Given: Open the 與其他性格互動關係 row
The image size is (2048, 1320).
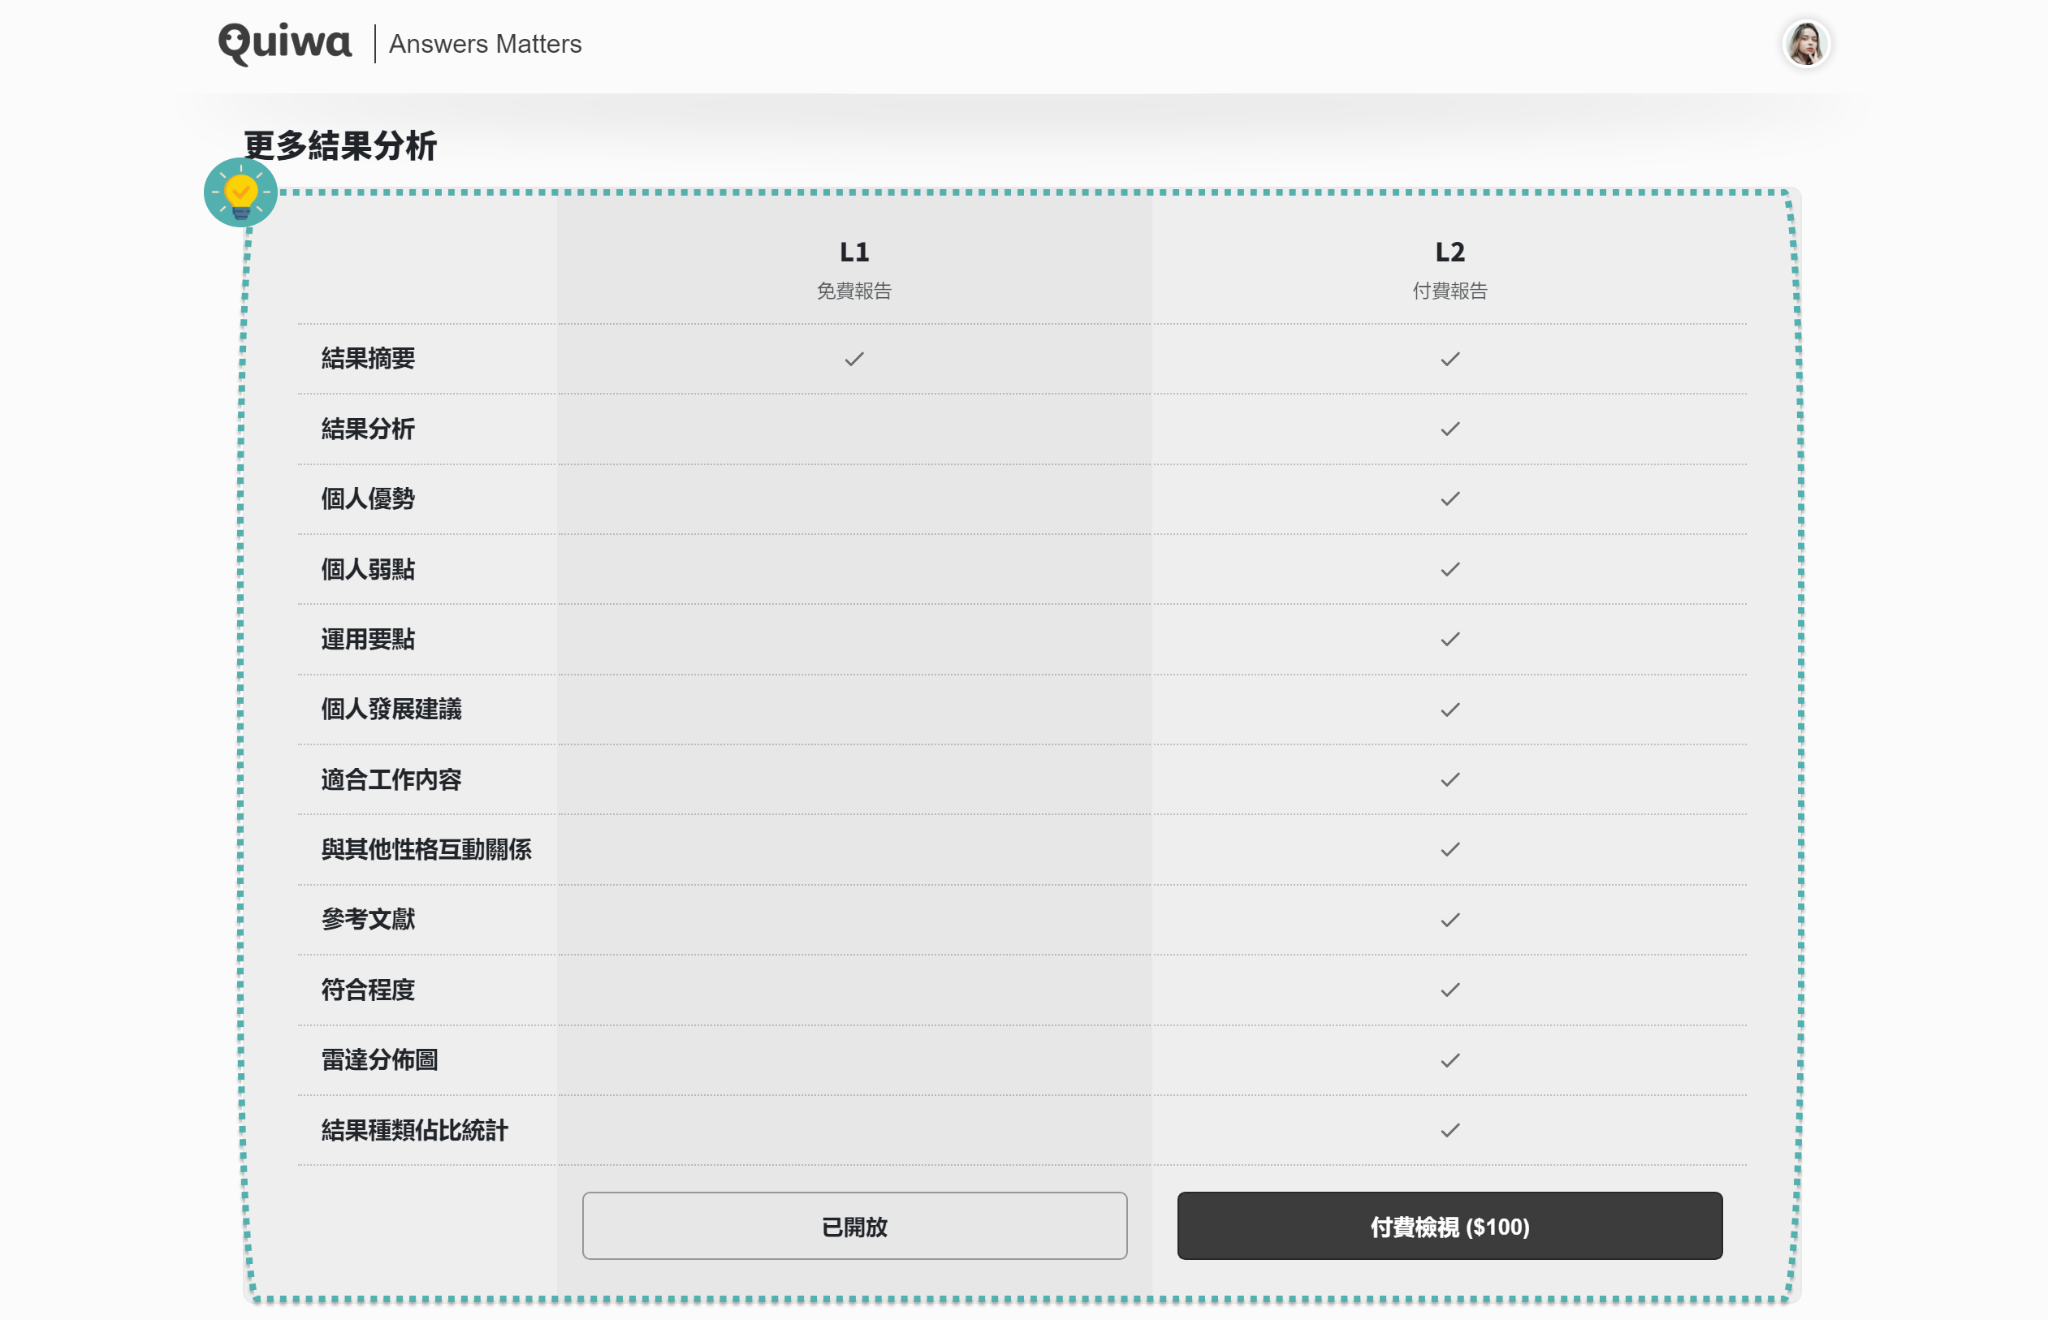Looking at the screenshot, I should tap(426, 848).
